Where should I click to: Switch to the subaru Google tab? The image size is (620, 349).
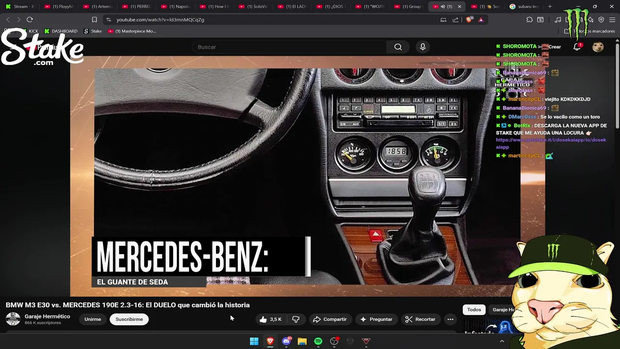tap(525, 6)
